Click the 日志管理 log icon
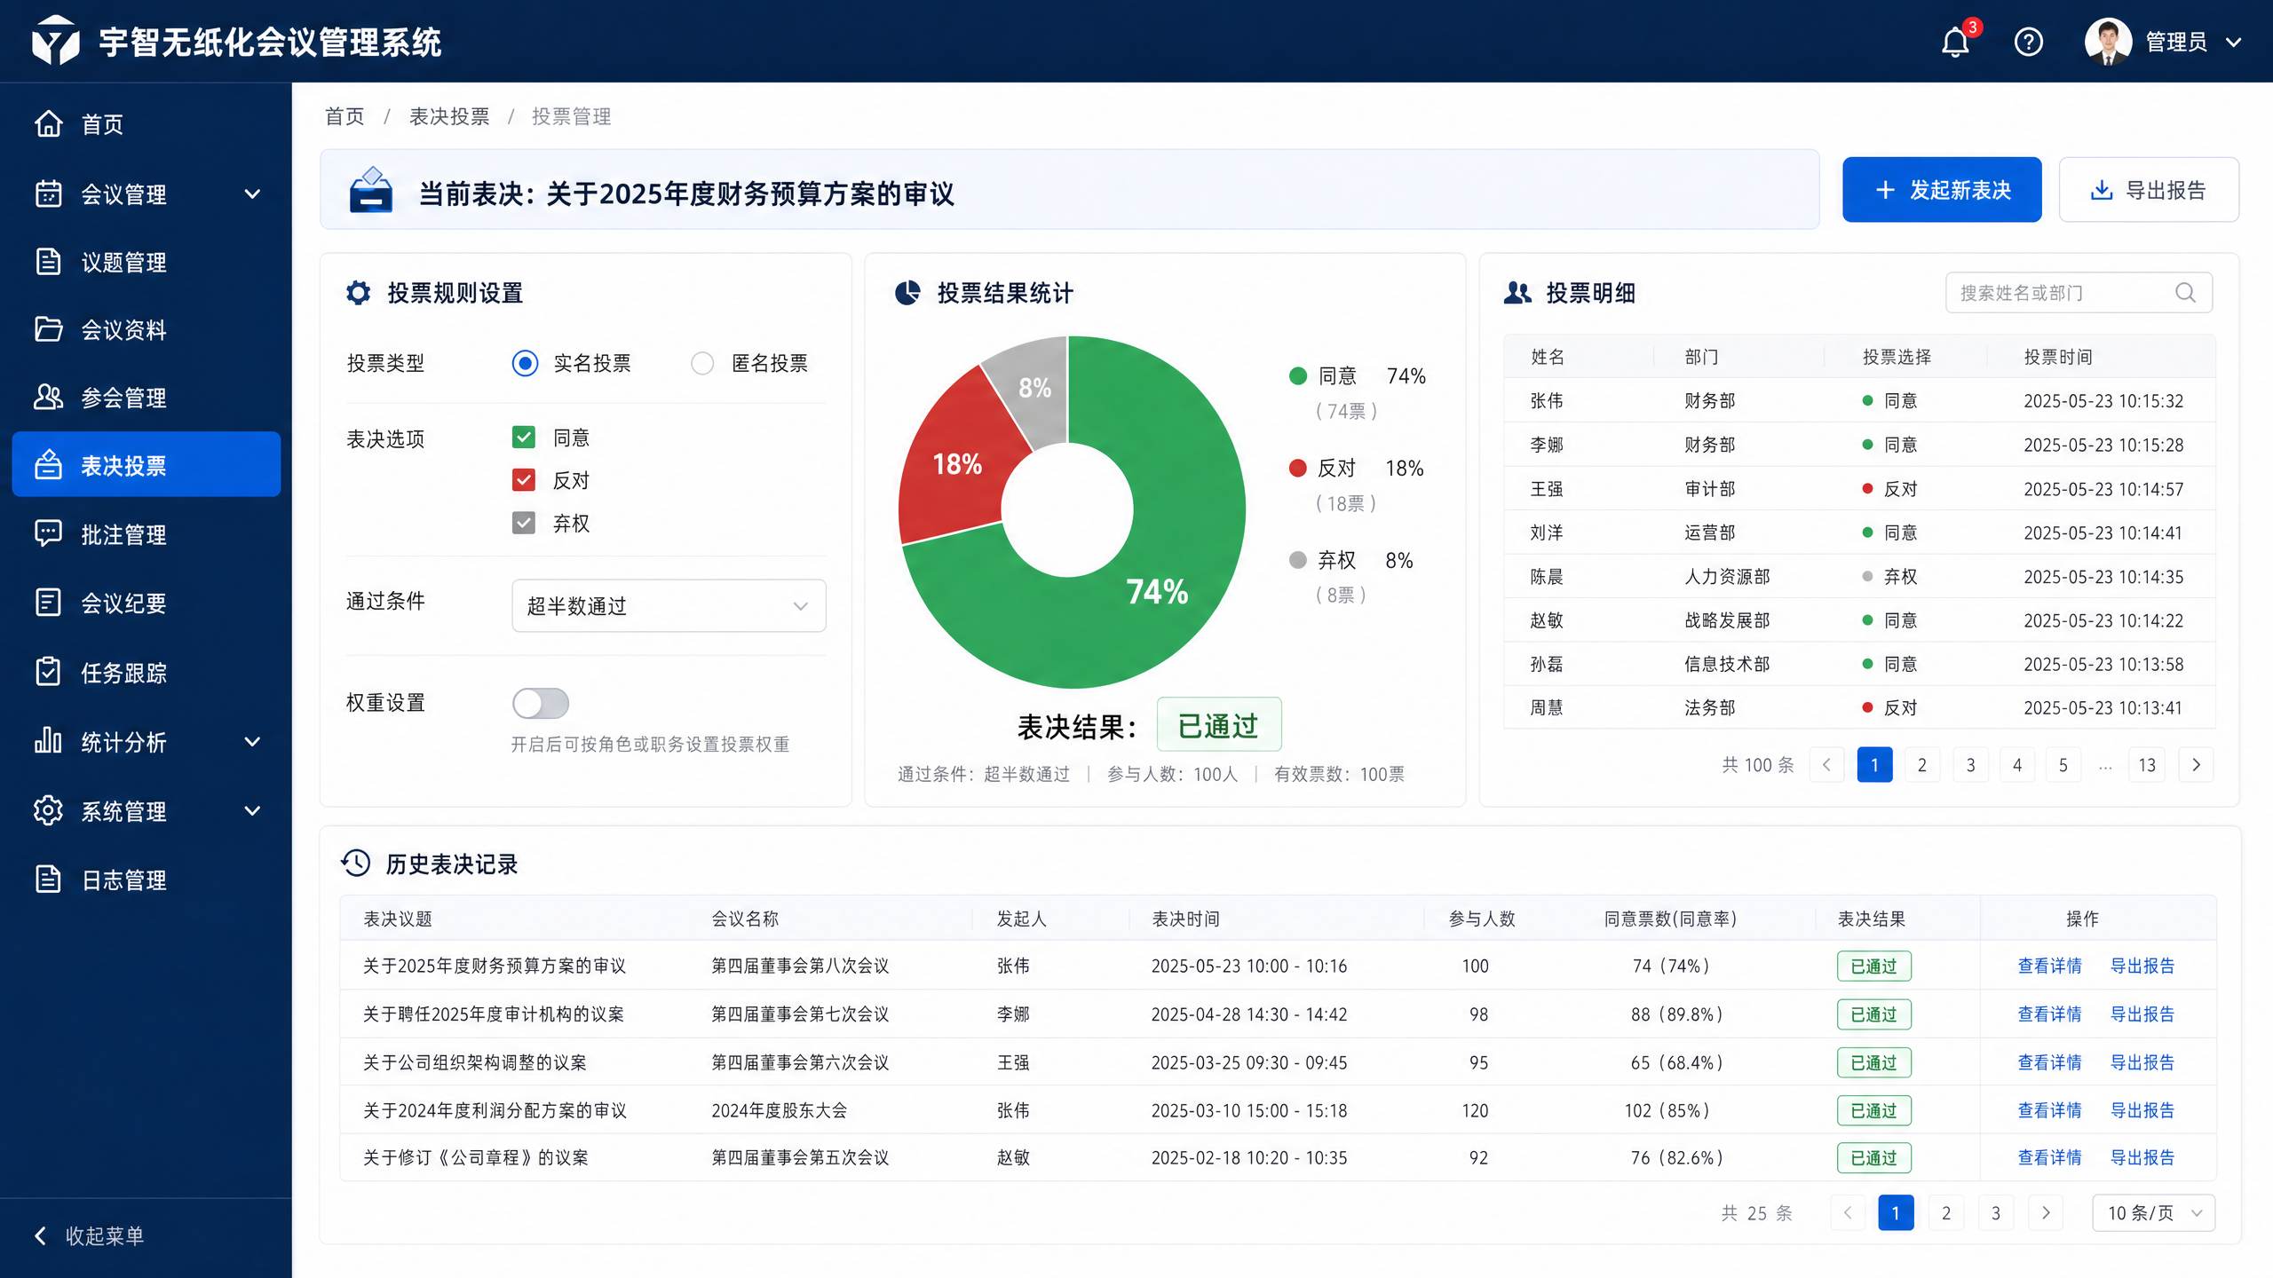 tap(49, 880)
